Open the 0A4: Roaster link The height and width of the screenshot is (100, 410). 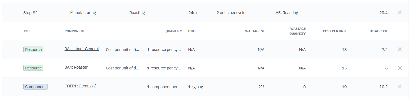coord(76,67)
